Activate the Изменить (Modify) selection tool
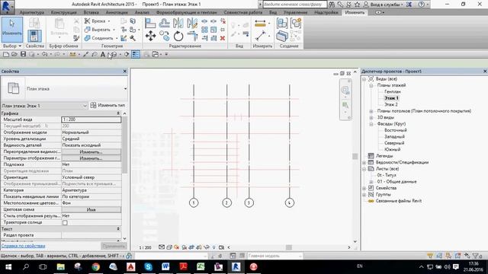Screen dimensions: 488x274 click(12, 30)
